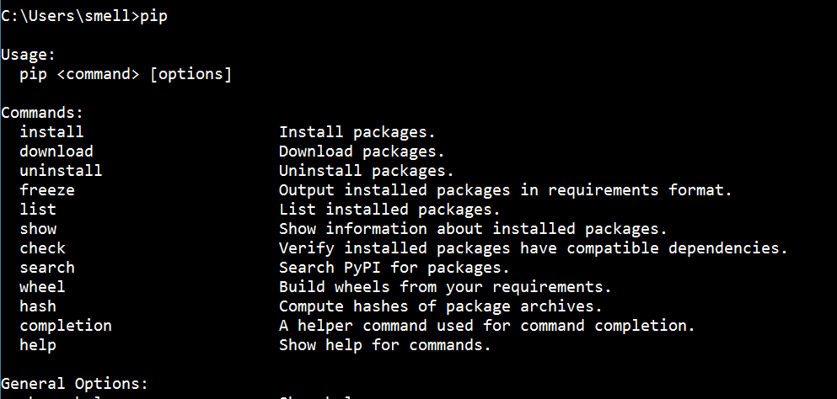
Task: Click the 'show' command name
Action: pyautogui.click(x=38, y=229)
